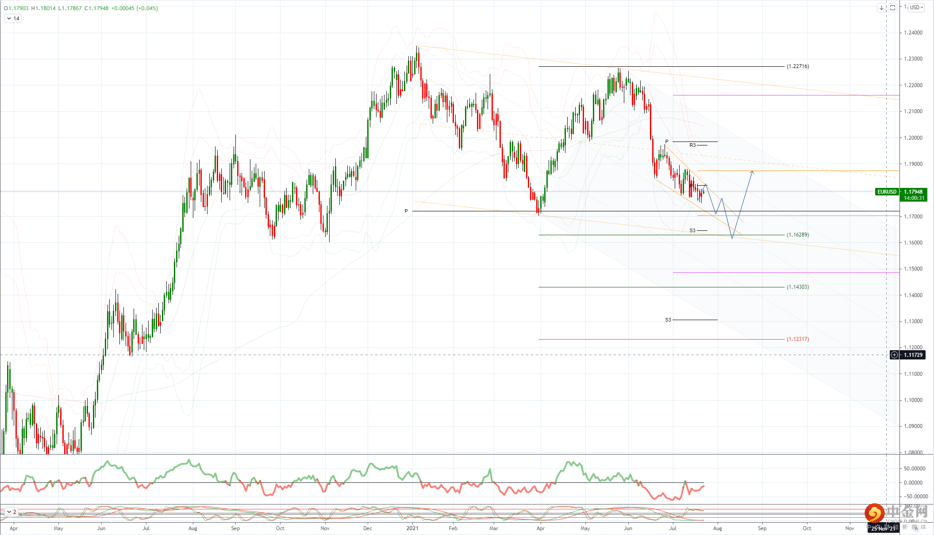Image resolution: width=934 pixels, height=535 pixels.
Task: Click the 14:00:31 bar countdown tag
Action: tap(914, 198)
